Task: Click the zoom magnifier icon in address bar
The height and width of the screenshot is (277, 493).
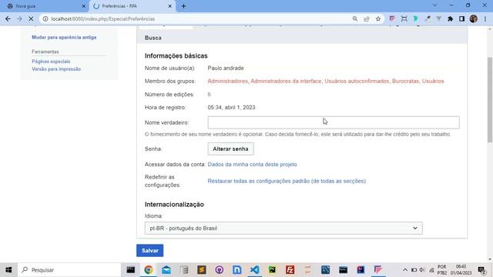Action: pyautogui.click(x=355, y=18)
